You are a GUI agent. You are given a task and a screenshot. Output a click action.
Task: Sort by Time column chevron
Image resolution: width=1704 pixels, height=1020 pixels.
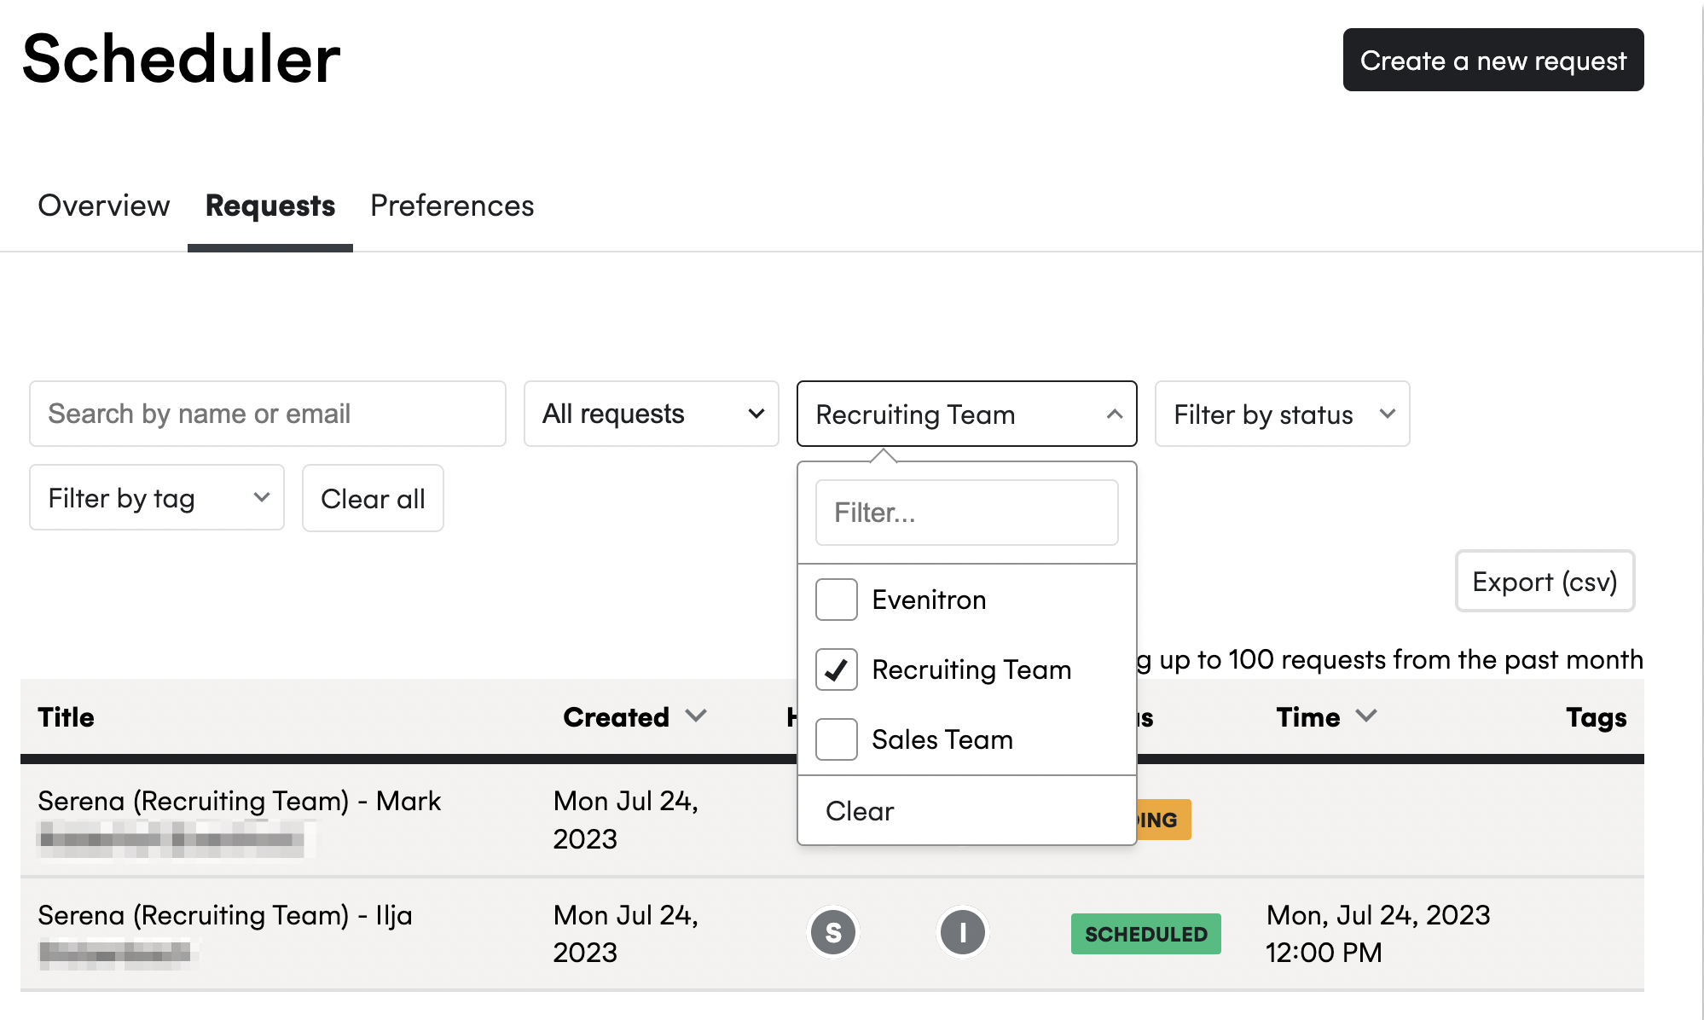click(1366, 716)
